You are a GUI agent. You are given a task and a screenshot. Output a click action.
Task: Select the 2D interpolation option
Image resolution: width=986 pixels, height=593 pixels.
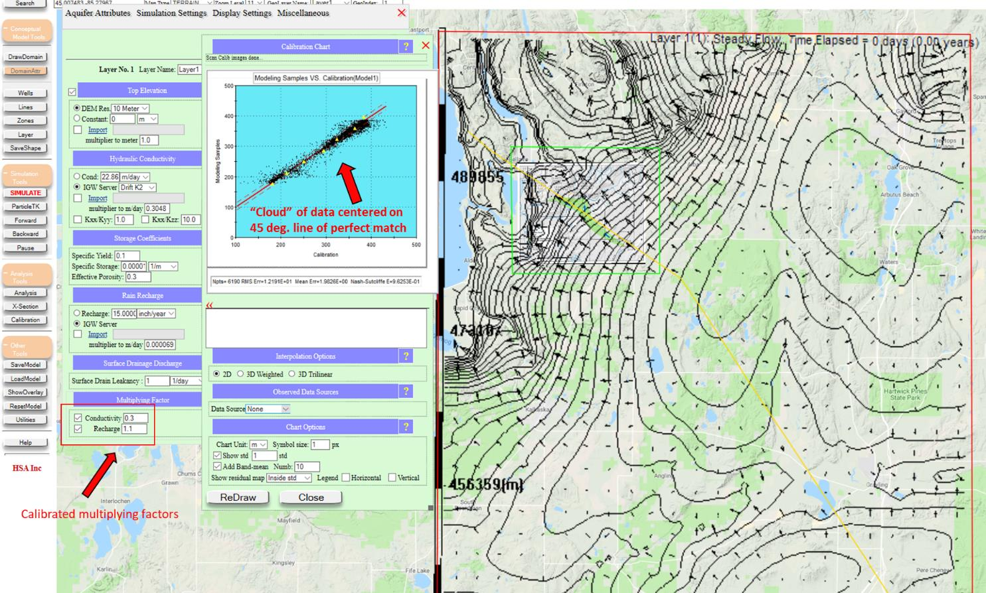coord(216,374)
